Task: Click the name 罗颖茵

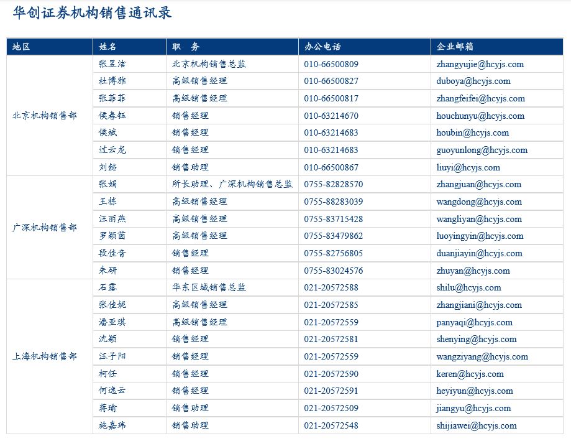Action: (x=112, y=236)
